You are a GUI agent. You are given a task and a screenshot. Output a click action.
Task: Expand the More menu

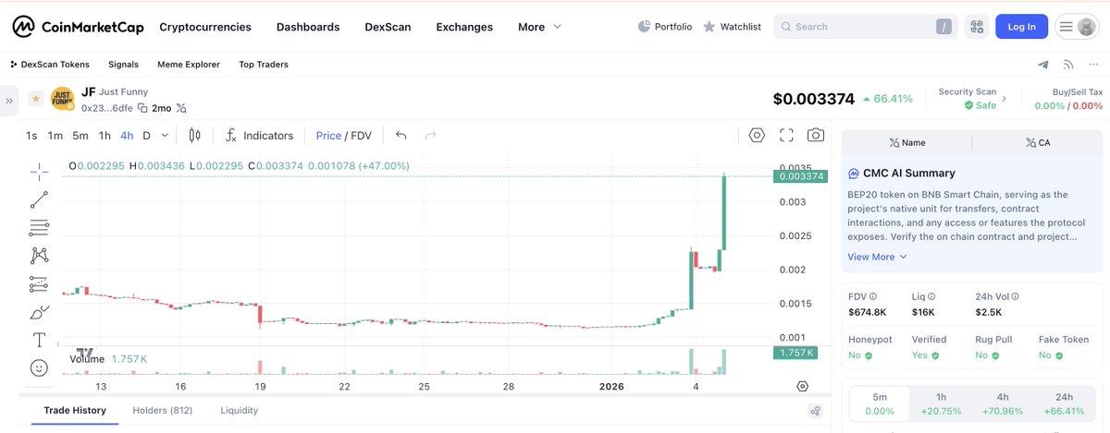(x=540, y=27)
